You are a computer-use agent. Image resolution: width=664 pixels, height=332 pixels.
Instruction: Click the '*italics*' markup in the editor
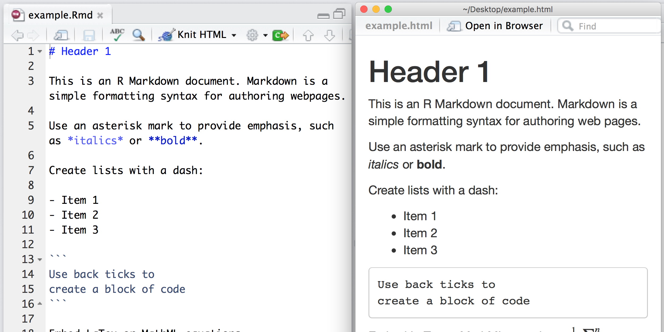coord(95,141)
